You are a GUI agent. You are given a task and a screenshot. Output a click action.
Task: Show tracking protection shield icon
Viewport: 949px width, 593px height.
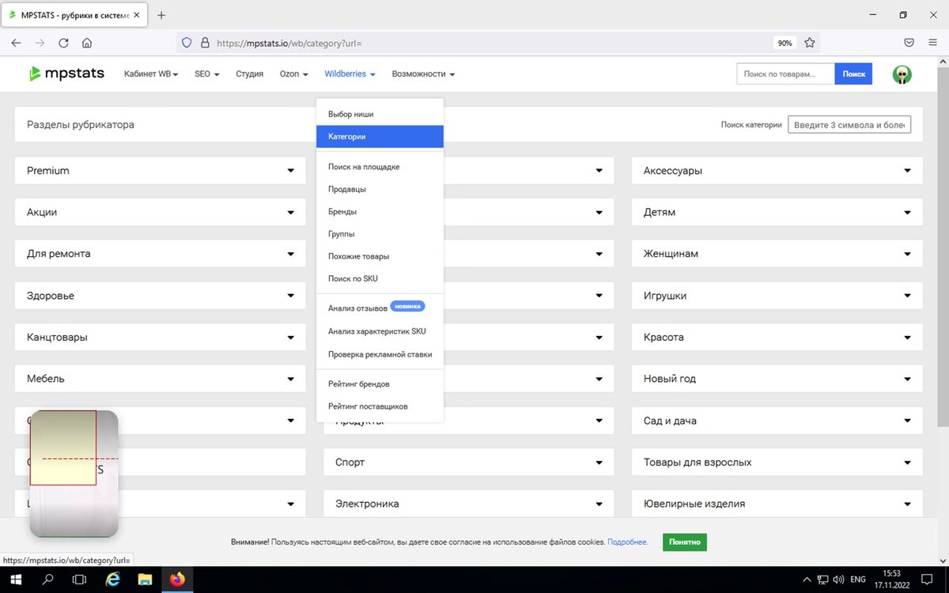click(187, 43)
